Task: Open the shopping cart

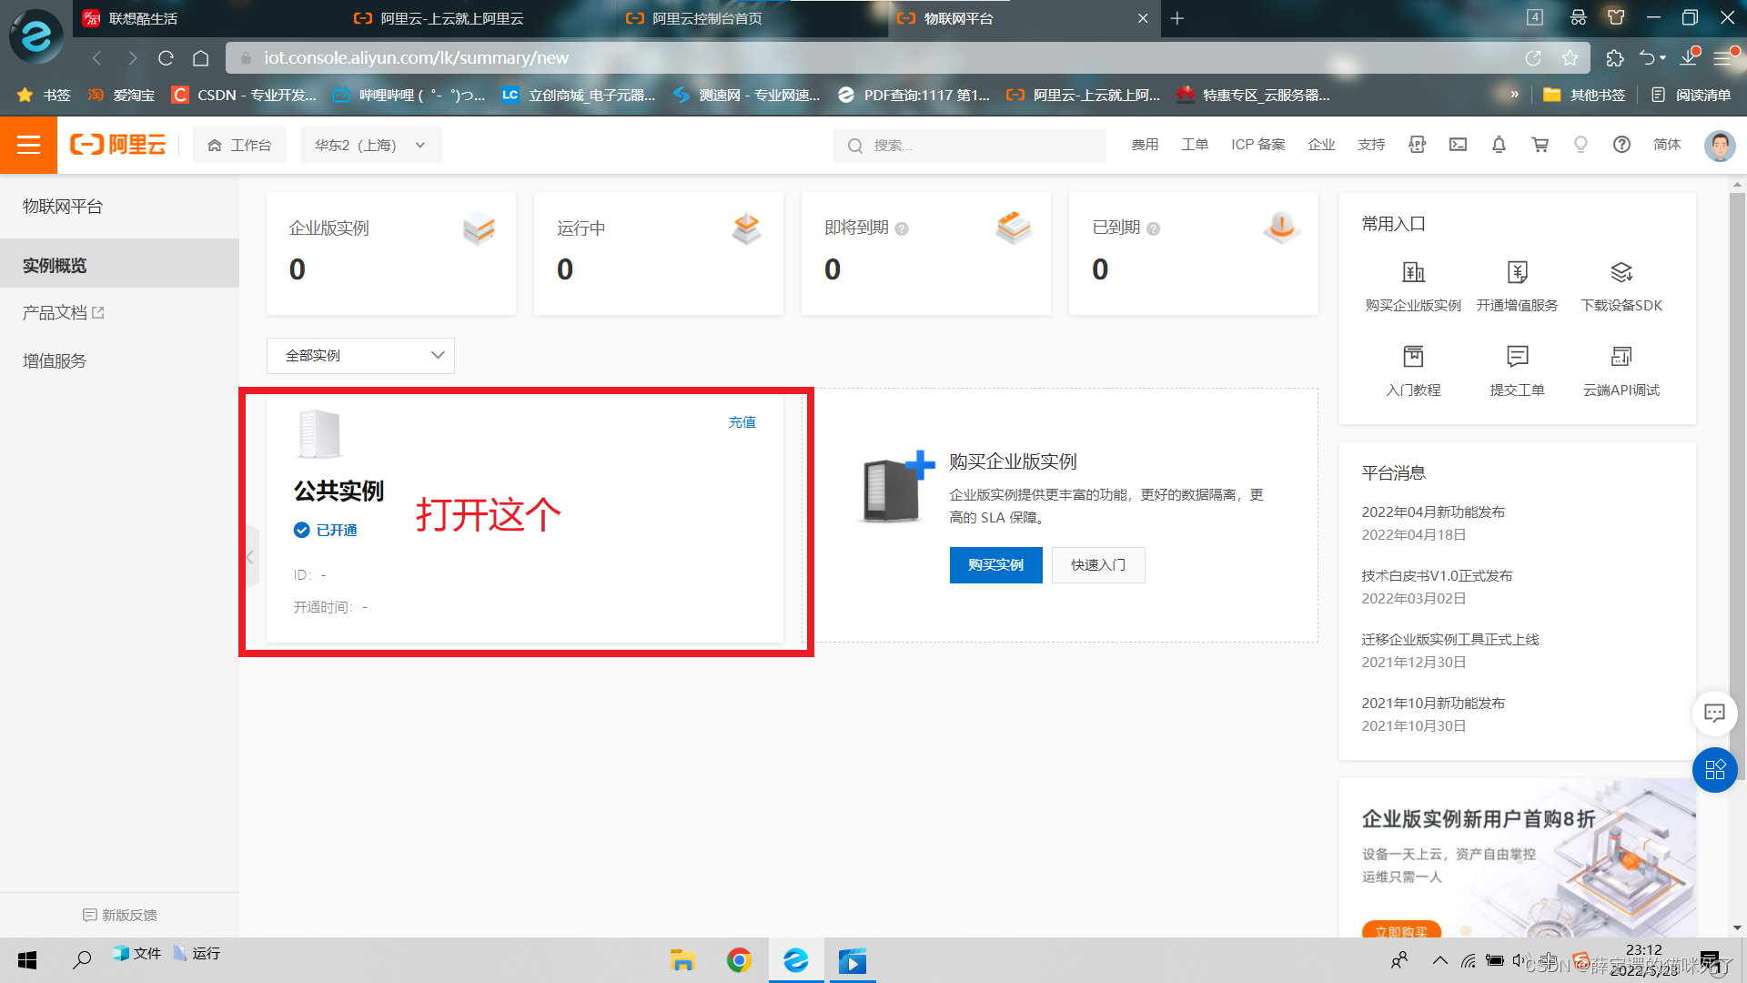Action: pos(1540,145)
